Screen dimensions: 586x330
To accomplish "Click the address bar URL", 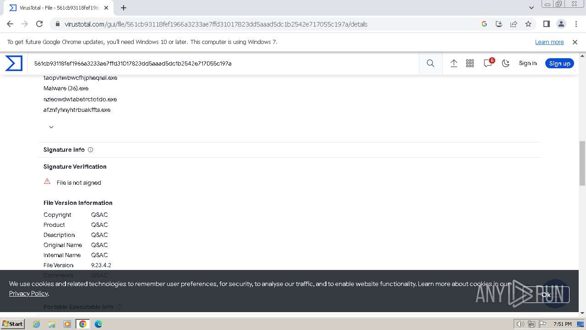I will [216, 24].
